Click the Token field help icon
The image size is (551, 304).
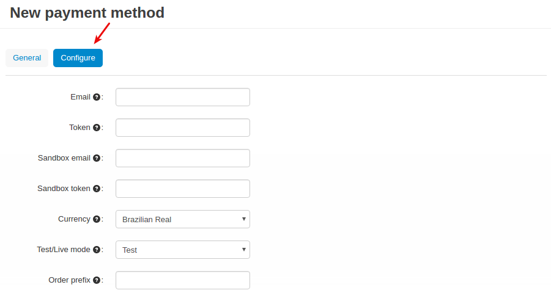coord(97,128)
